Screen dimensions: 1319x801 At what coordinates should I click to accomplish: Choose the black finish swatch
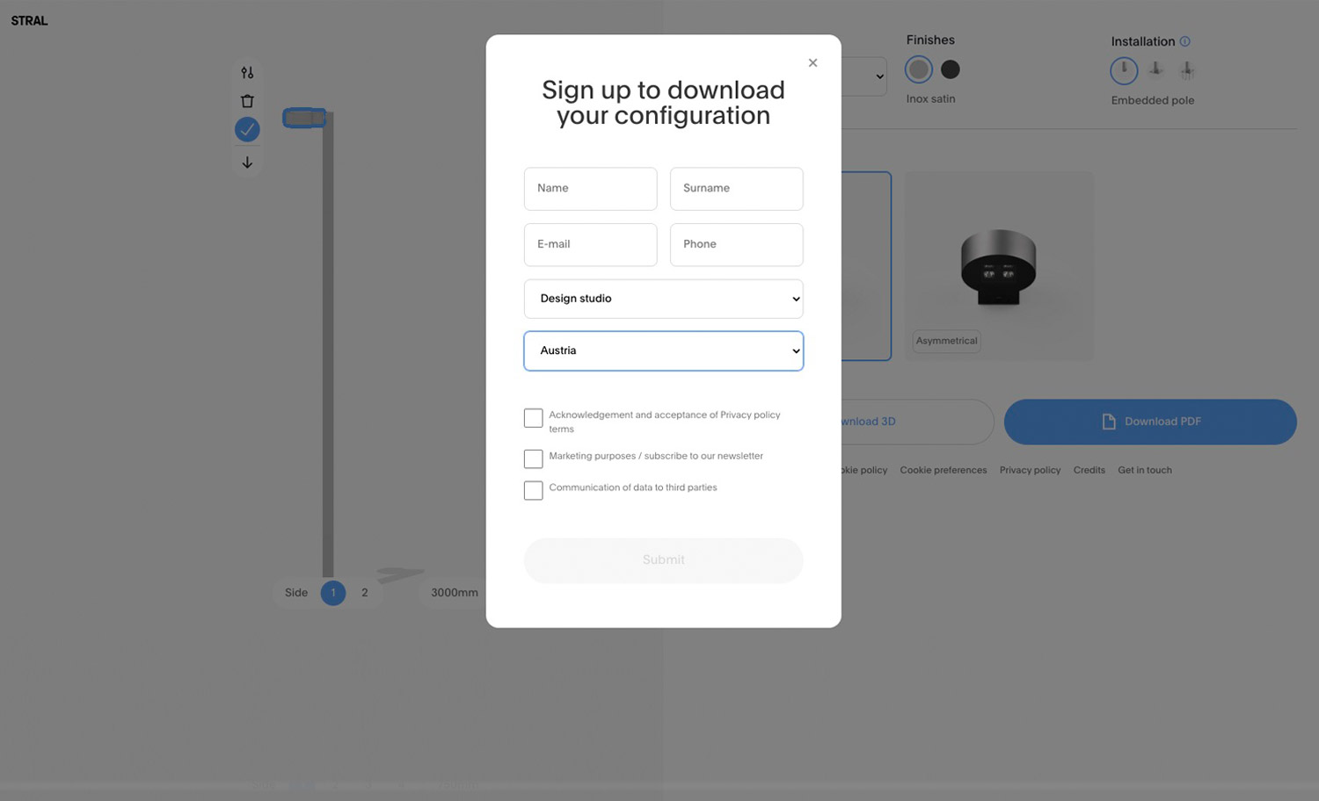pos(951,69)
